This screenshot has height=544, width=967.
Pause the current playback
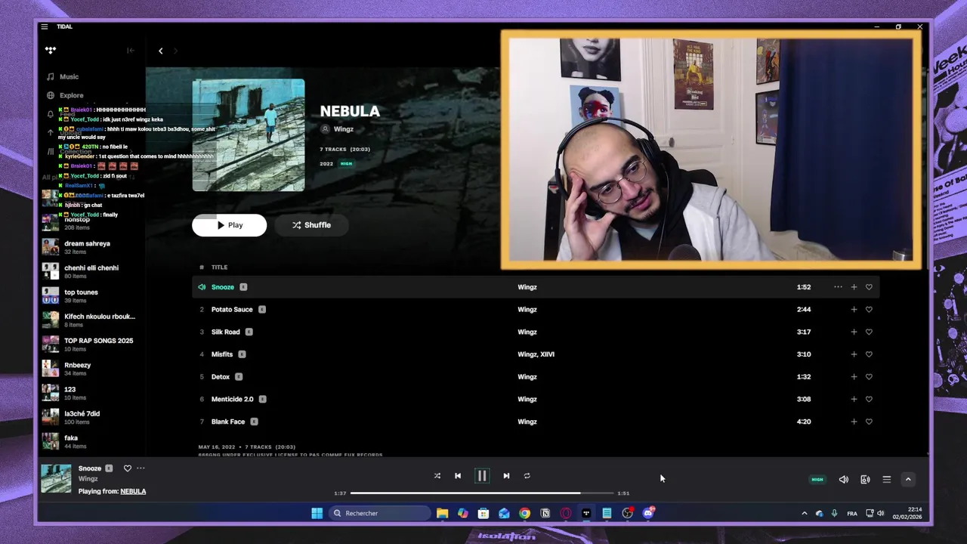482,476
